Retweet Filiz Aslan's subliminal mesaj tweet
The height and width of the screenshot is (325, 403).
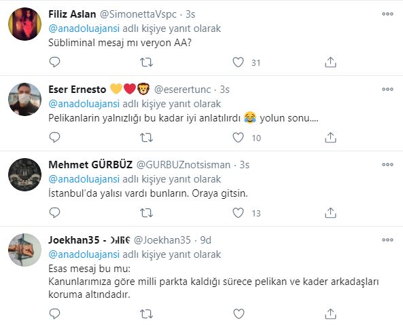(x=146, y=62)
